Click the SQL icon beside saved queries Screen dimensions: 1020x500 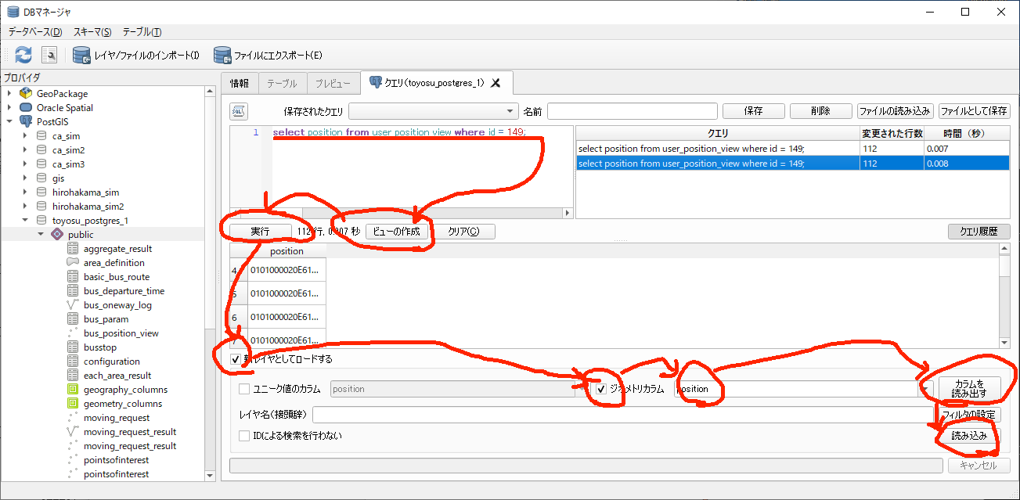[x=240, y=111]
